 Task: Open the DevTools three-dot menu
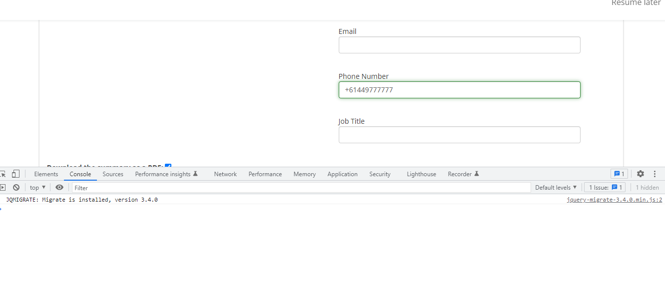click(x=655, y=174)
